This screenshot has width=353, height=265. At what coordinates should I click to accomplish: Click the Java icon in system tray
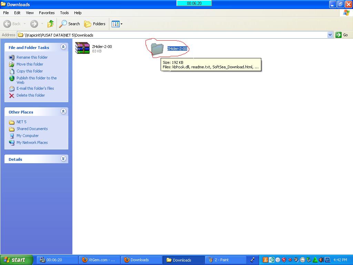point(265,260)
